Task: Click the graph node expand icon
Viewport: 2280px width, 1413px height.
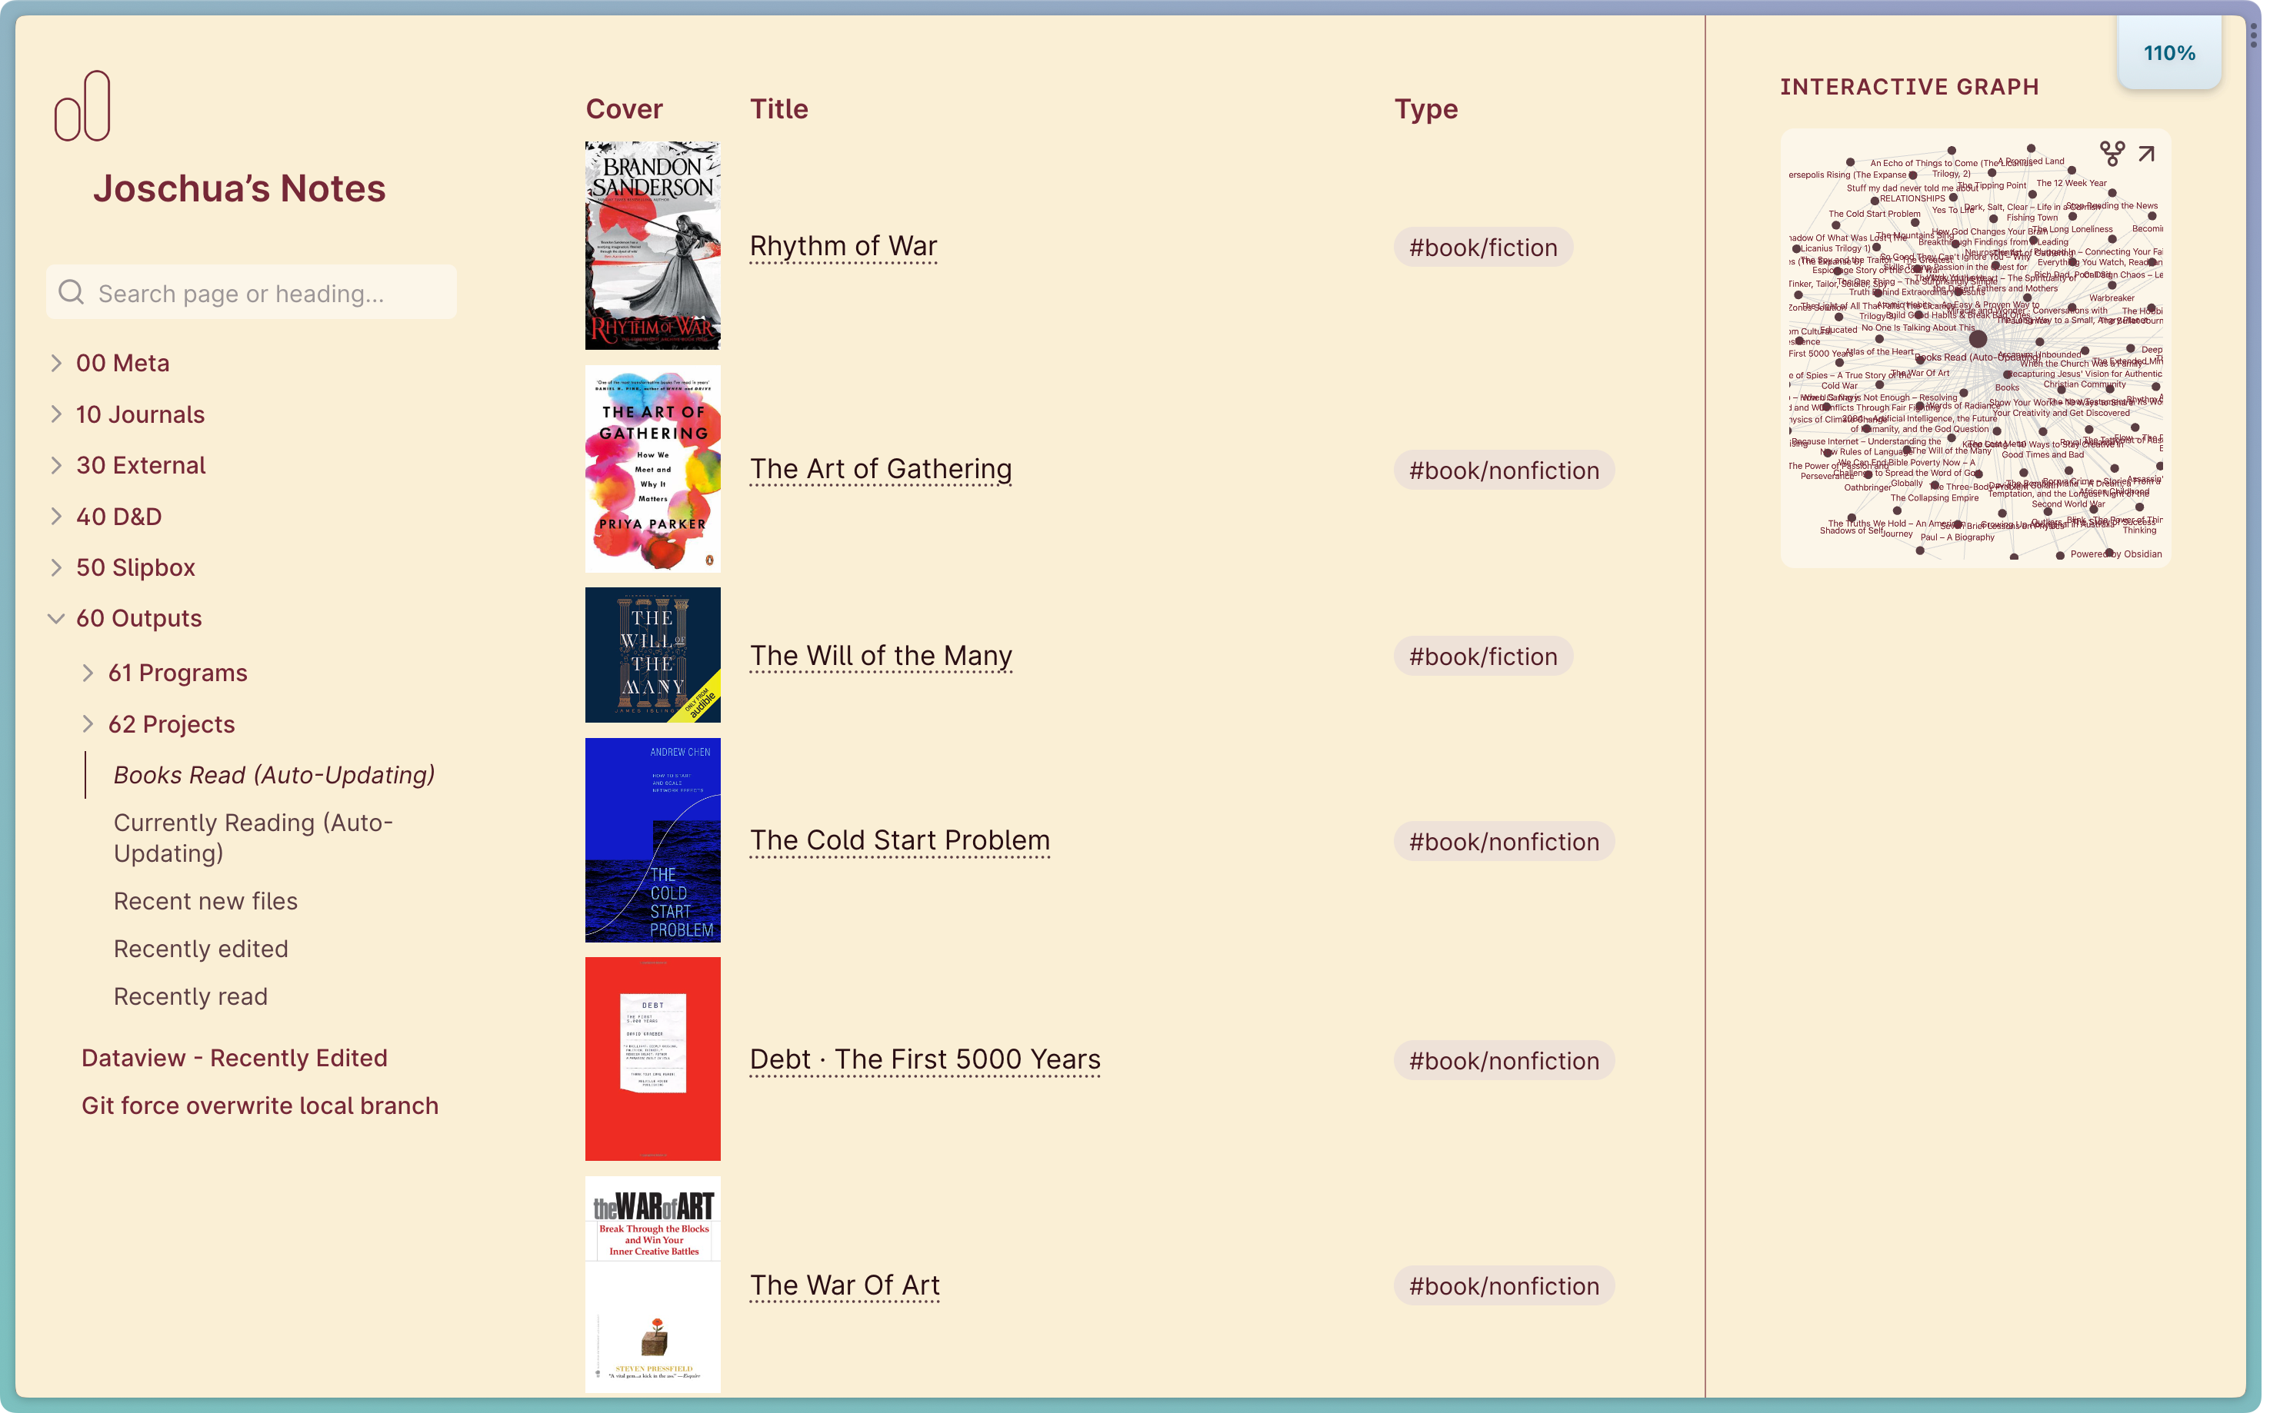Action: coord(2146,153)
